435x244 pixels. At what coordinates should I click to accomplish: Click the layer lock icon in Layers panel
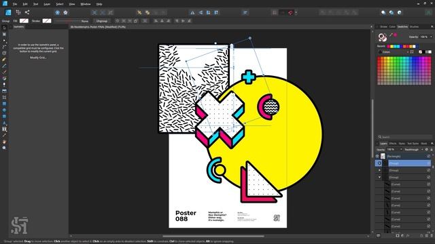point(432,149)
